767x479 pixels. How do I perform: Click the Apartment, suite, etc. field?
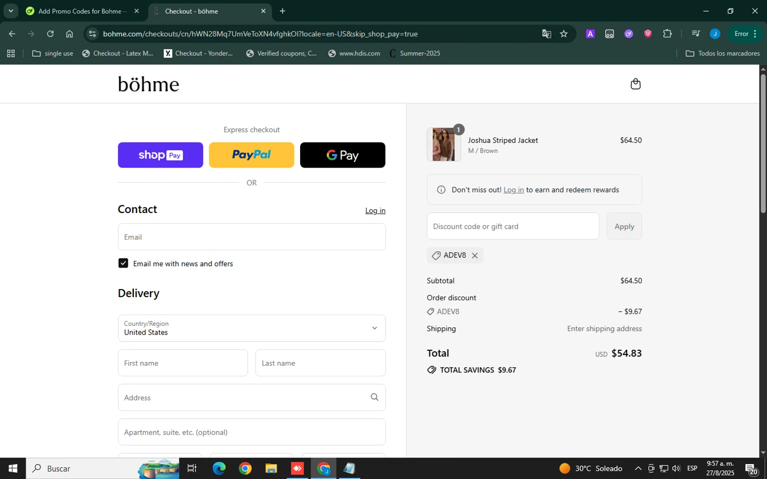[x=252, y=432]
